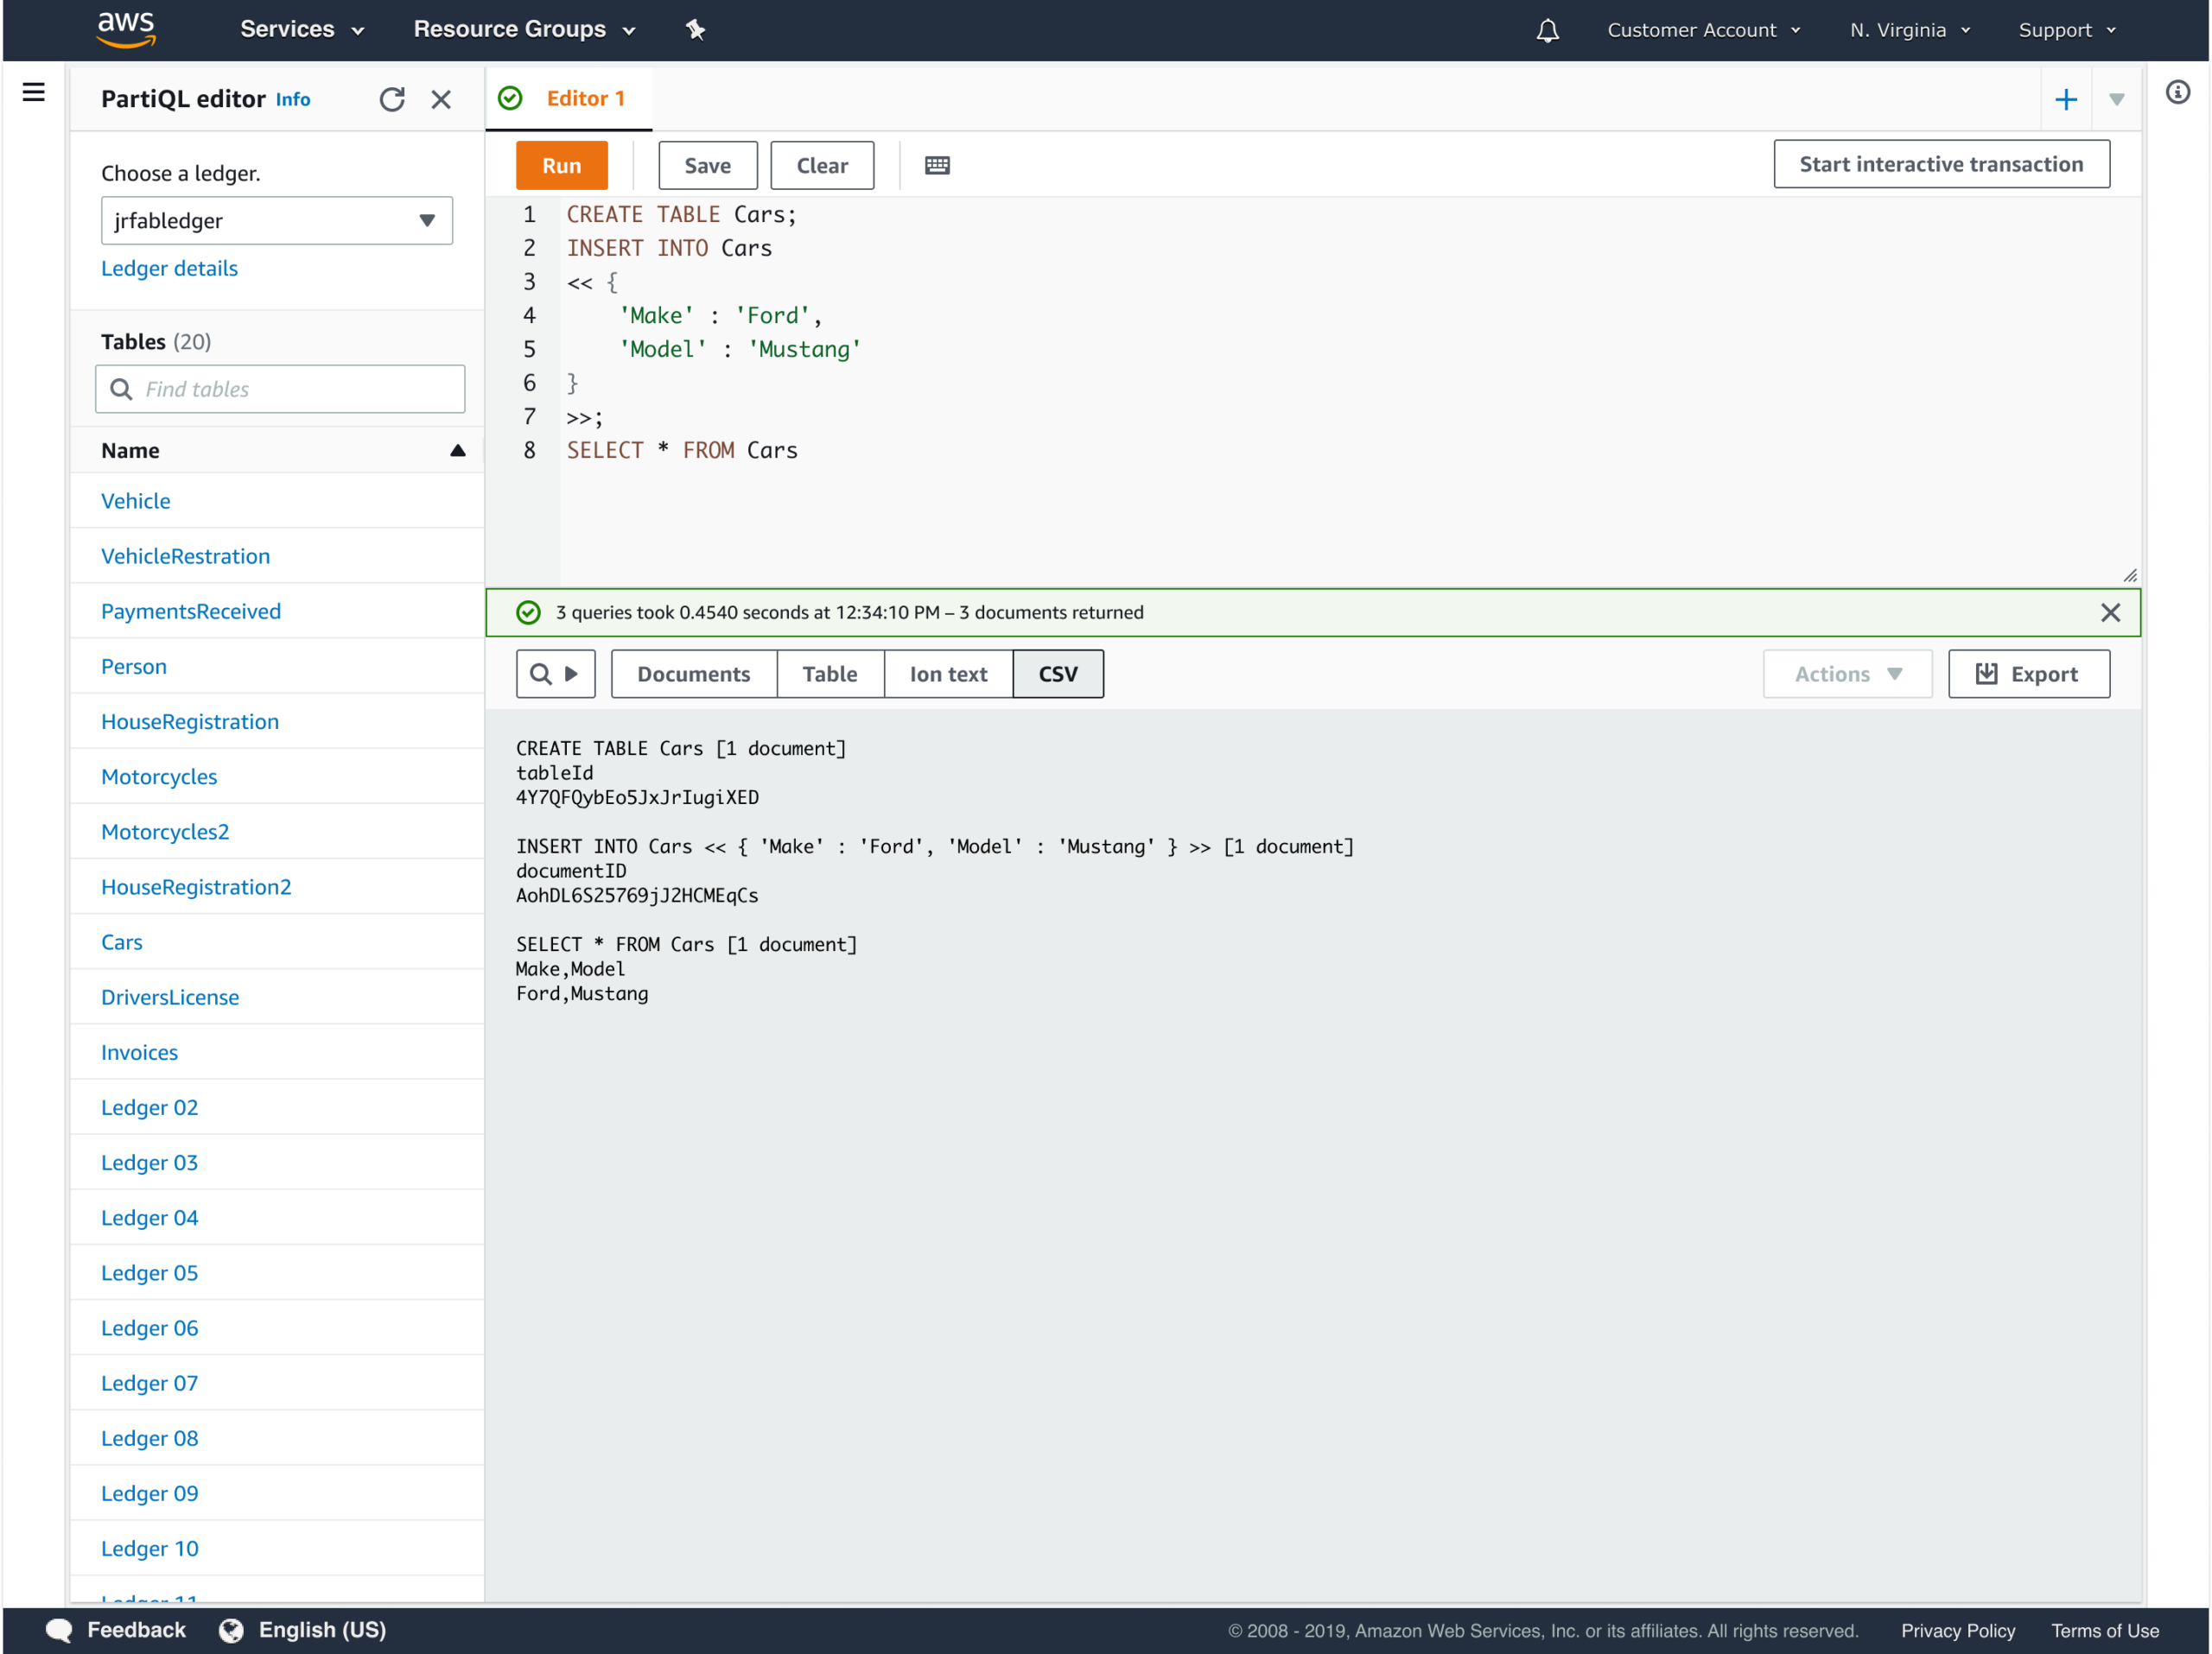Toggle sort order on the Name column

point(458,450)
